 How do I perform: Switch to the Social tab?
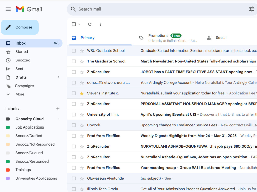tap(221, 38)
